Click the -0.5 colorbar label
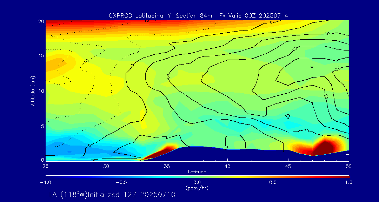 [121, 182]
